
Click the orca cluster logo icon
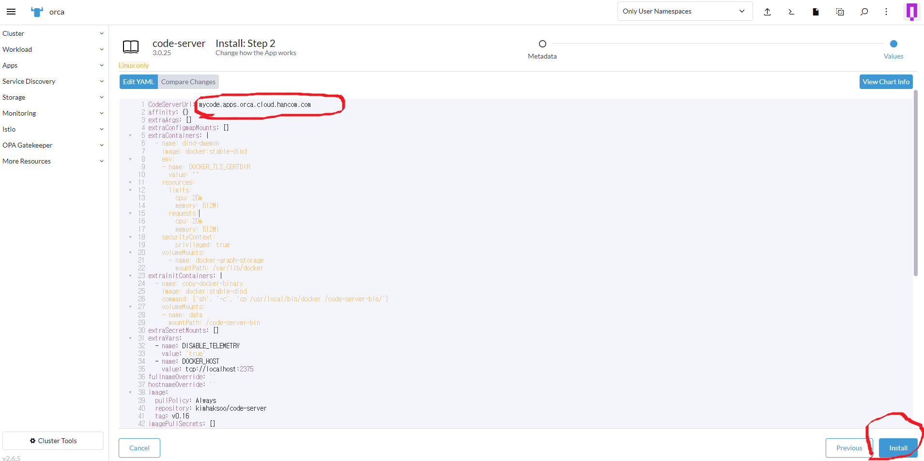(37, 12)
